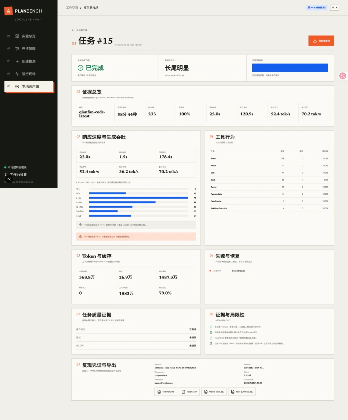348x420 pixels.
Task: Click the 1-3s histogram bar
Action: pos(107,193)
